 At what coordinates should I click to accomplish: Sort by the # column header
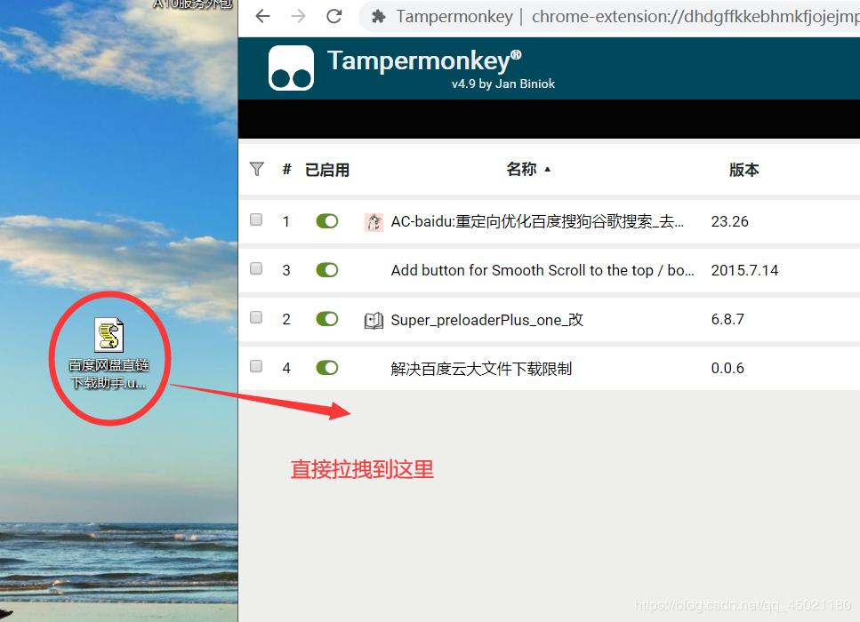coord(286,170)
